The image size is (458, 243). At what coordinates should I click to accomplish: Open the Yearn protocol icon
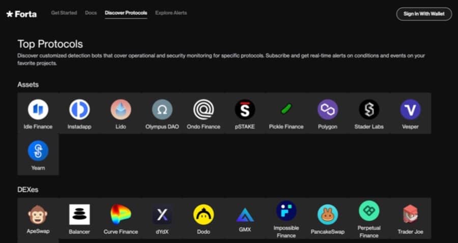point(38,151)
